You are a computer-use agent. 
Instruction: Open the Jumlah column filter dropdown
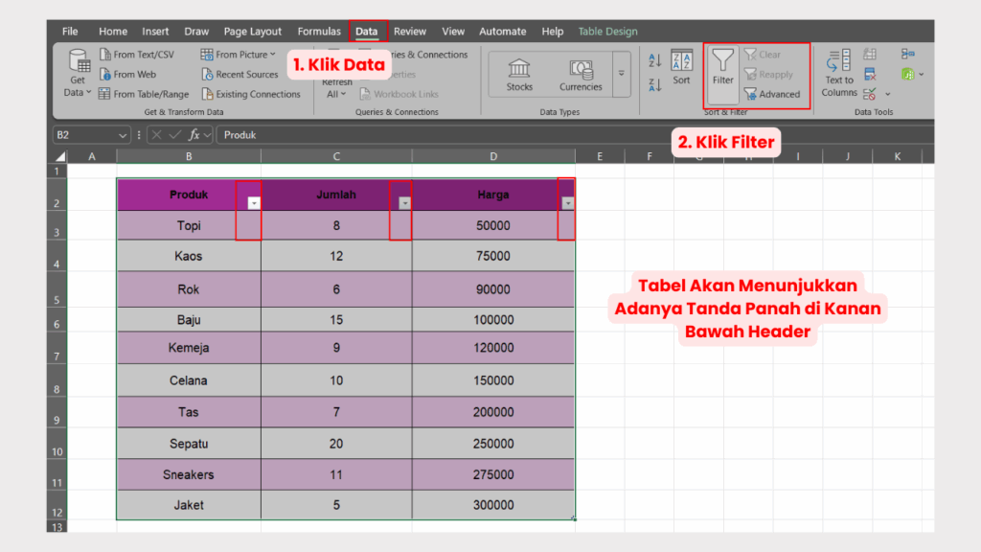(x=403, y=202)
